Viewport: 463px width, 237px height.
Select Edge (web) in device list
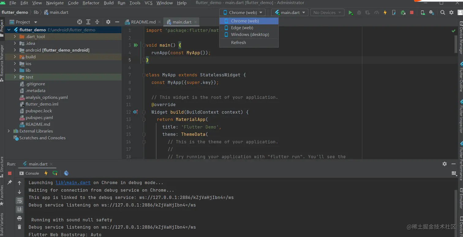249,28
